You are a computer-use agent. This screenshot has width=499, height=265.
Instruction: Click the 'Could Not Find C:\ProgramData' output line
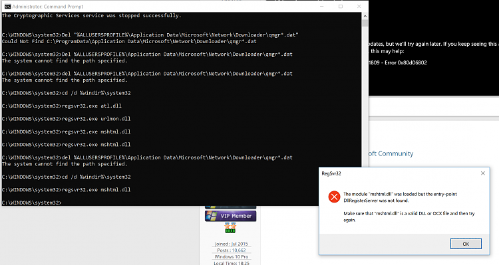click(129, 41)
